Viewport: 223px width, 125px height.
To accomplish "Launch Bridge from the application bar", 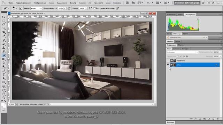I will tap(127, 3).
